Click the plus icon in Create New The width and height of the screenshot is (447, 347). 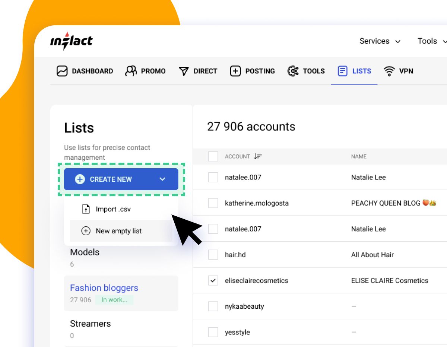(x=80, y=179)
